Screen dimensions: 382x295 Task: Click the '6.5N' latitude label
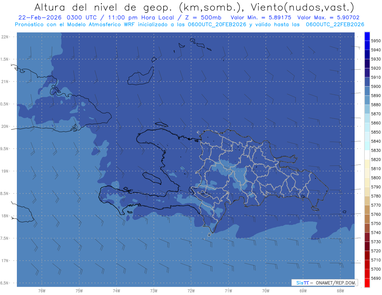point(4,283)
